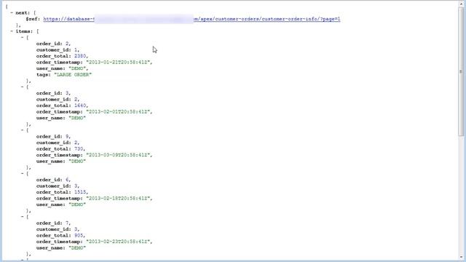Click customer_id value 2 under order 9

[x=76, y=143]
